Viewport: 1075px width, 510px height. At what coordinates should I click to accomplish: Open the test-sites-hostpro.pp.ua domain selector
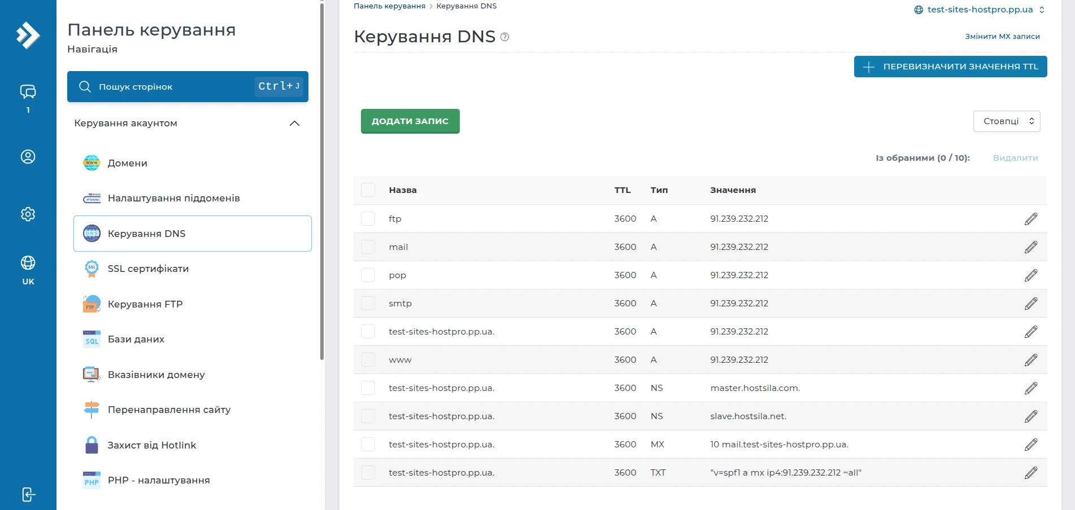(980, 10)
